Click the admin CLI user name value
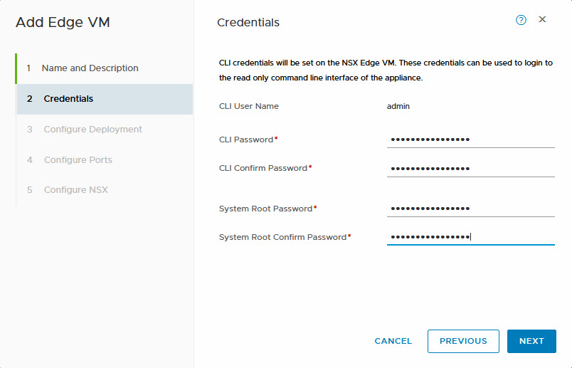 (x=398, y=106)
